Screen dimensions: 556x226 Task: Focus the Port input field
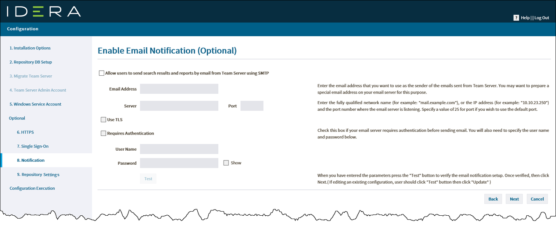click(x=252, y=106)
